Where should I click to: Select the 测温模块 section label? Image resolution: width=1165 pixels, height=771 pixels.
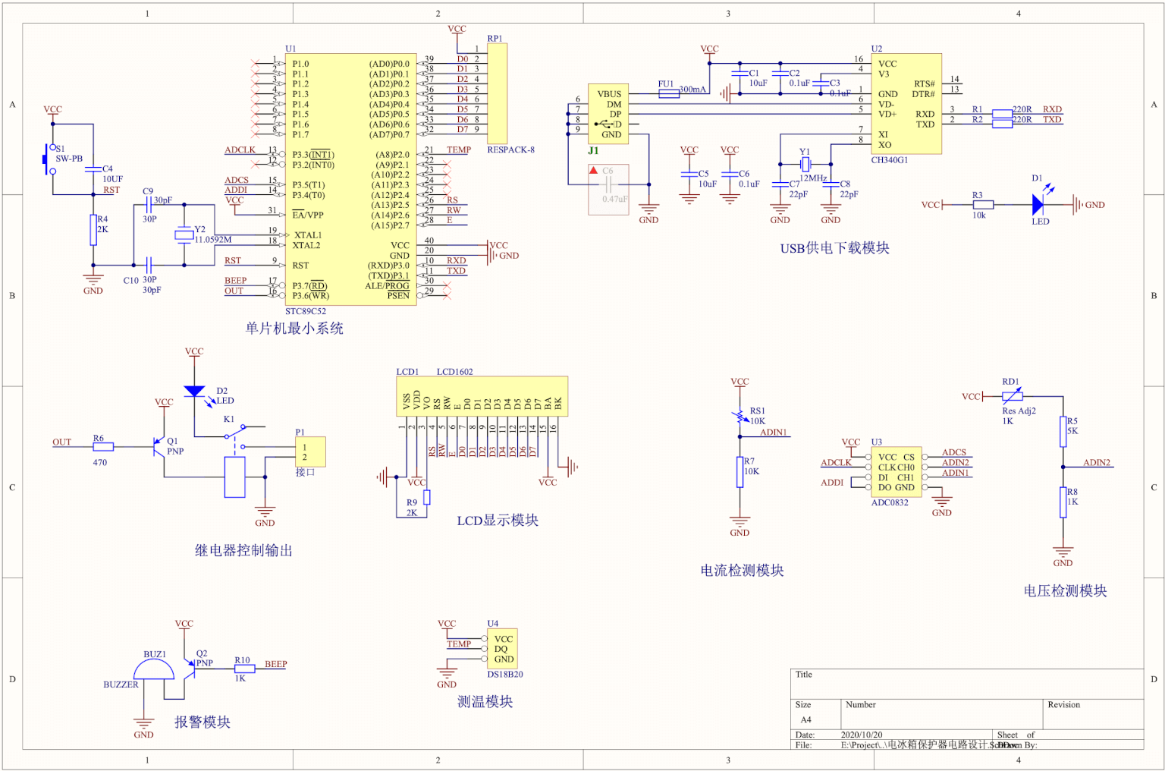click(x=485, y=701)
